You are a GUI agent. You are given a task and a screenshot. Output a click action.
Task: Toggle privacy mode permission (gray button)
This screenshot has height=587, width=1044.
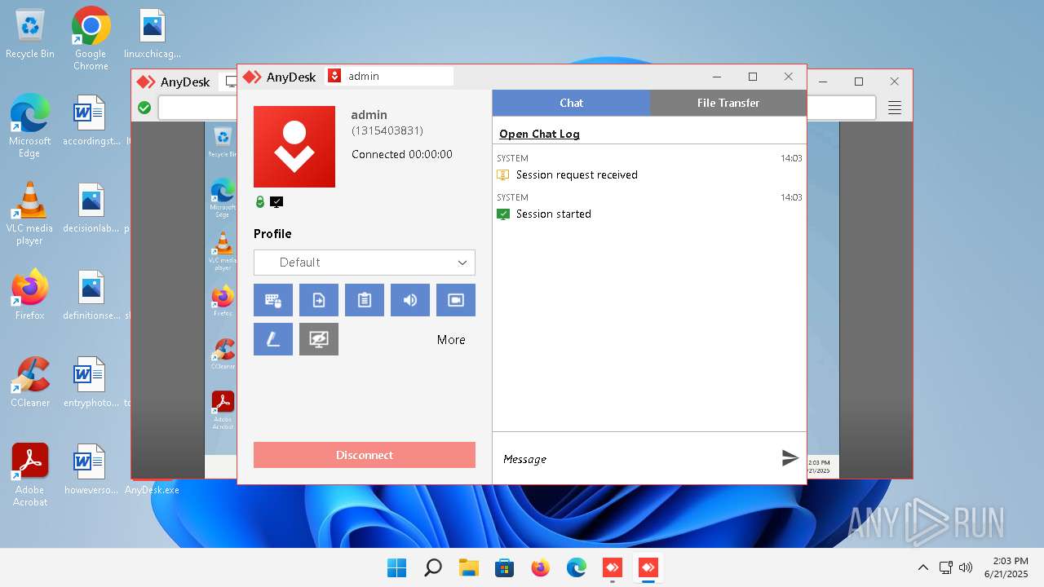tap(319, 339)
